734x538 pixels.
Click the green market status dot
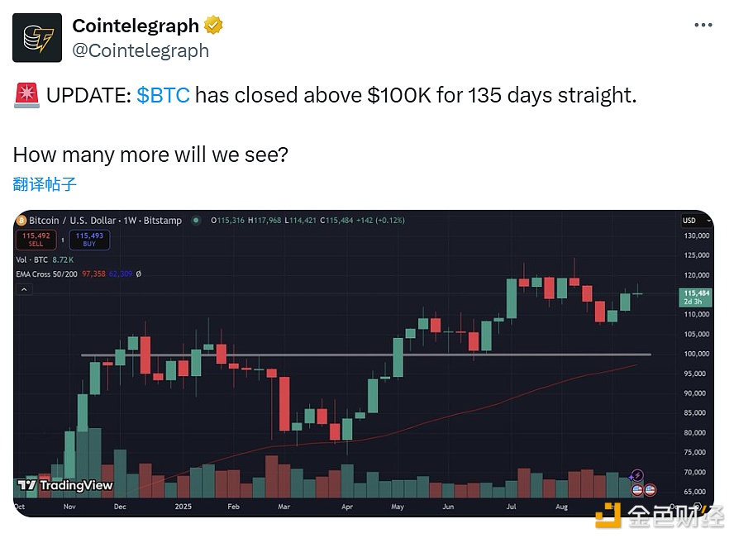click(x=196, y=221)
